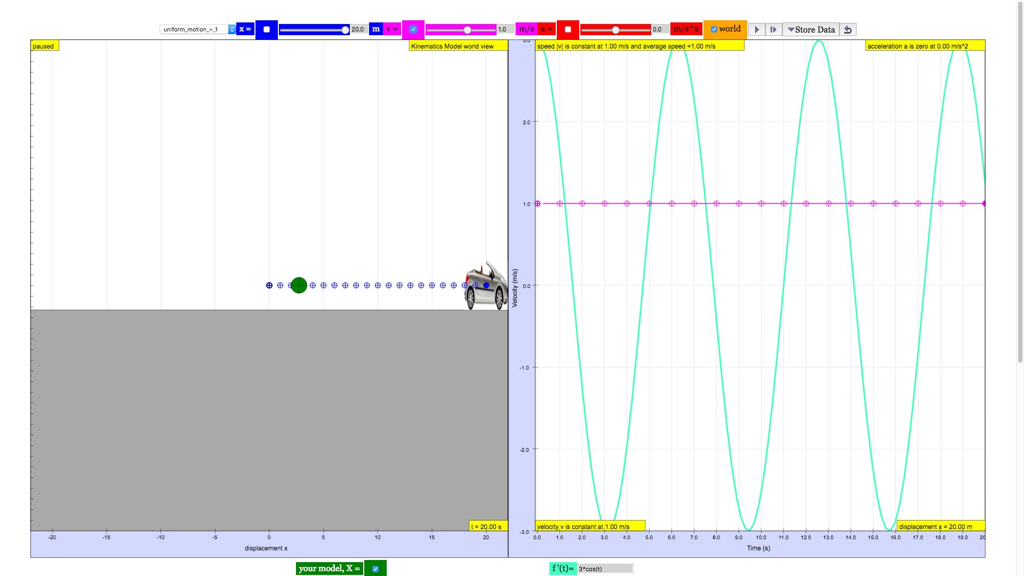The image size is (1024, 576).
Task: Click the magenta 'v =' label
Action: (392, 29)
